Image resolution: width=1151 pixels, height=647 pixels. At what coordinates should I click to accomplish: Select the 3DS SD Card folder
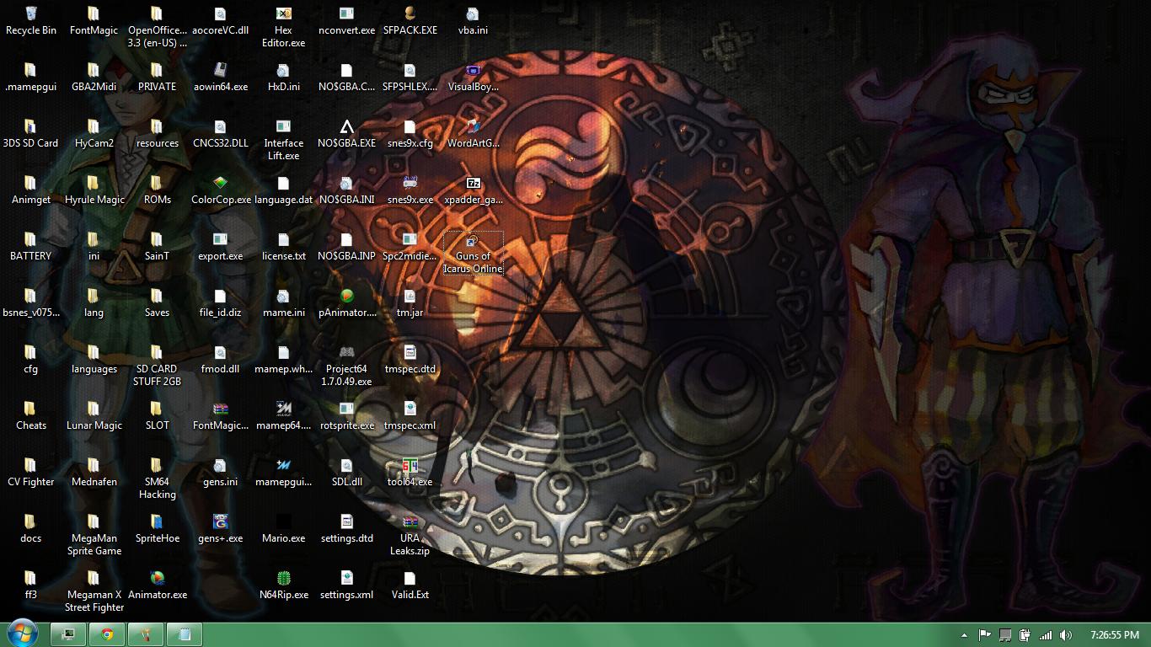point(31,135)
